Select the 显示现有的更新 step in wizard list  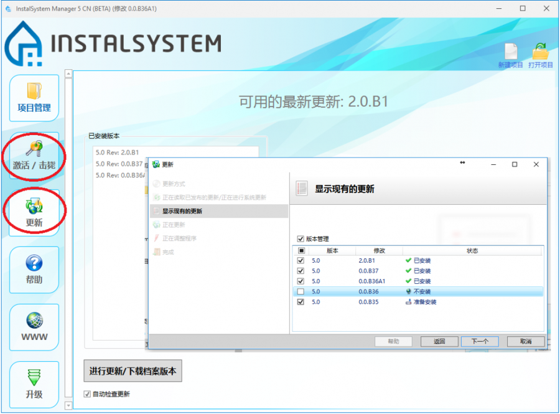click(182, 211)
